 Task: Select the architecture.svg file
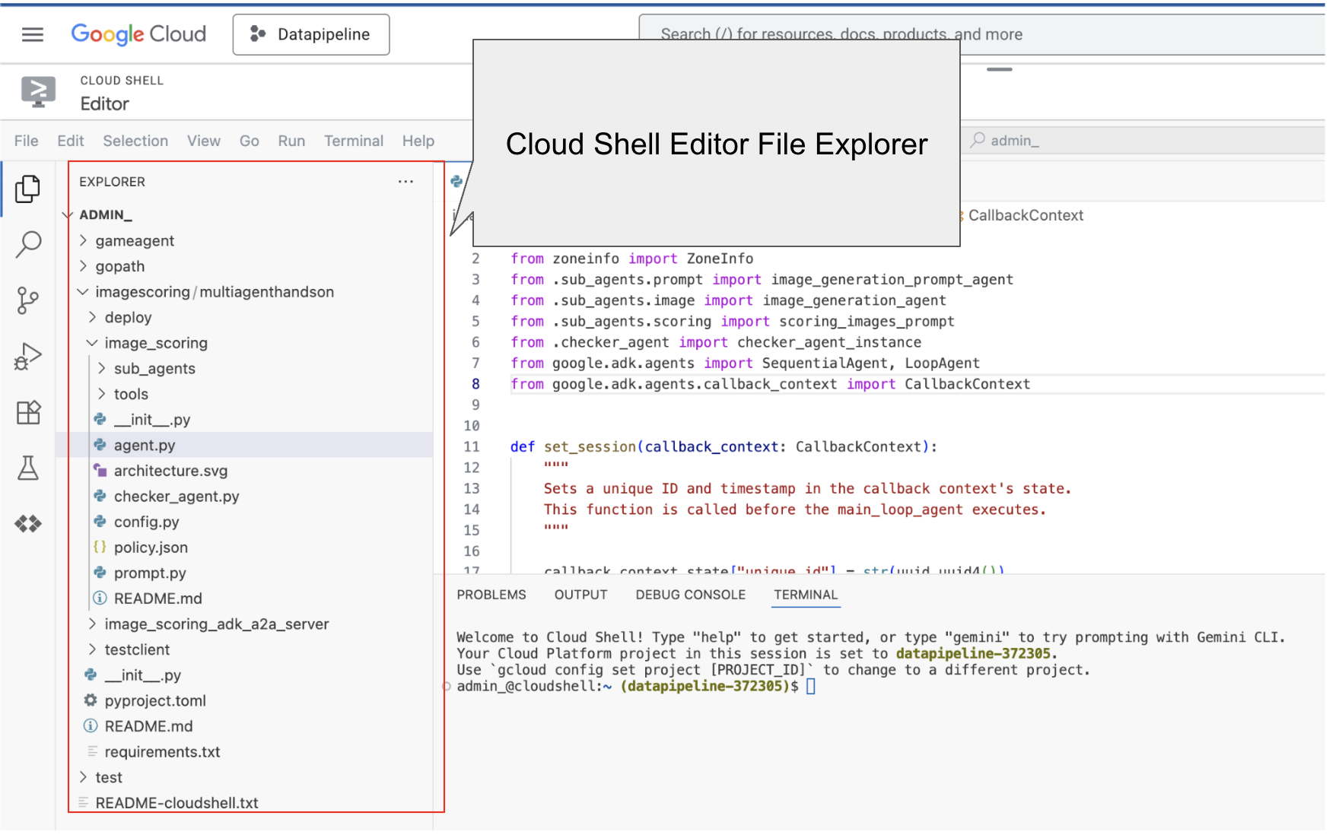(170, 471)
